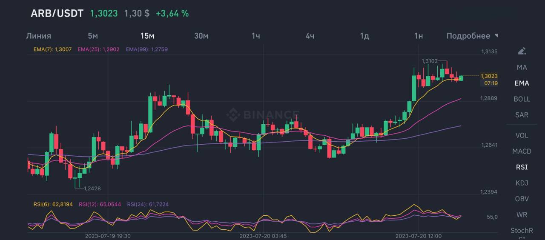The height and width of the screenshot is (240, 545).
Task: Click the 1,2641 price axis label
Action: pos(489,145)
